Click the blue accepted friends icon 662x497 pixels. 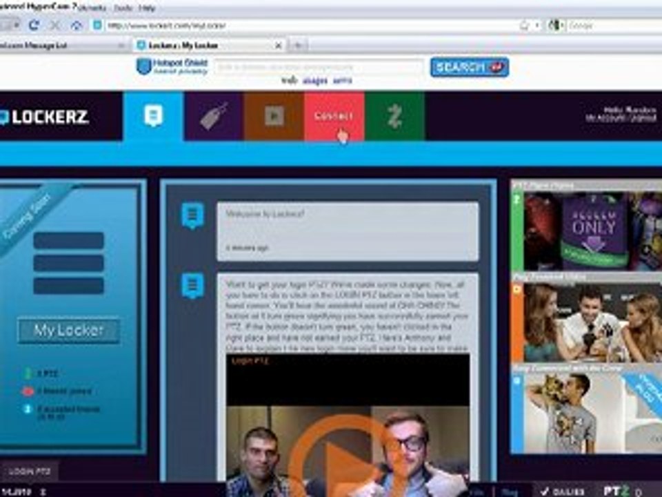pos(28,409)
